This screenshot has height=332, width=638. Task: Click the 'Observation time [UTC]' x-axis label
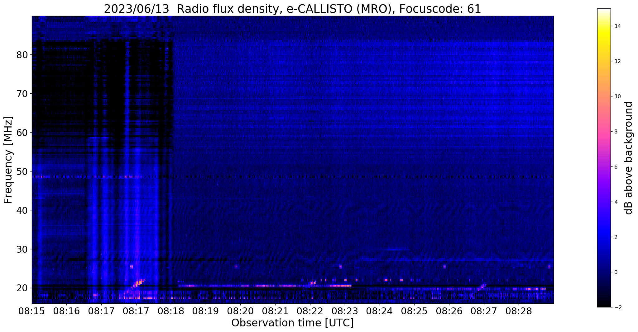click(x=292, y=323)
